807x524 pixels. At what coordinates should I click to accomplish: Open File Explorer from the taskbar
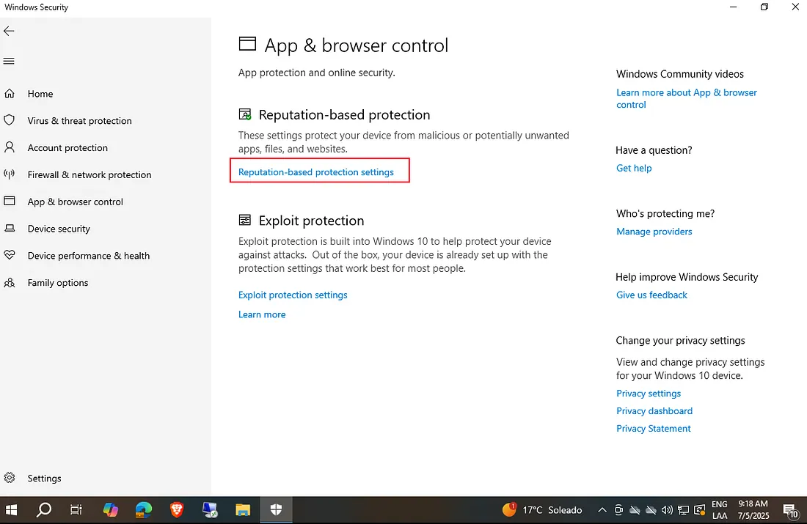coord(243,510)
